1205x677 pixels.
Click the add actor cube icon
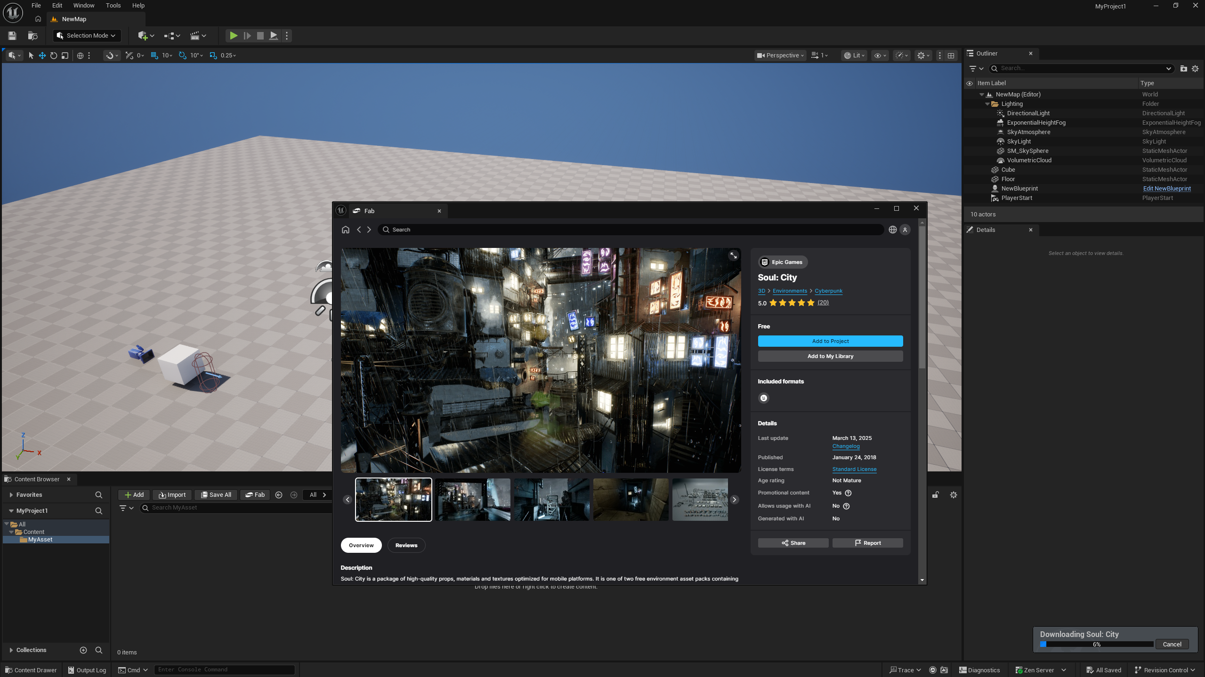(143, 36)
